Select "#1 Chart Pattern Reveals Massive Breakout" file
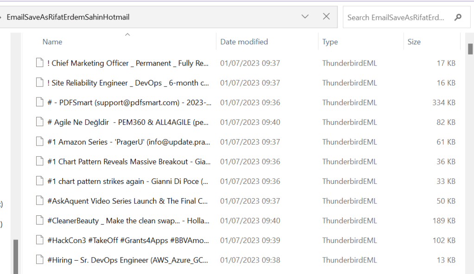Viewport: 474px width, 274px height. point(129,162)
